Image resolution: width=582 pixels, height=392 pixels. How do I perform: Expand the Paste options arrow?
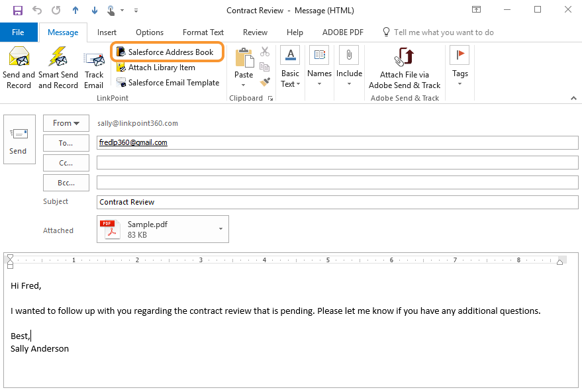pyautogui.click(x=244, y=85)
